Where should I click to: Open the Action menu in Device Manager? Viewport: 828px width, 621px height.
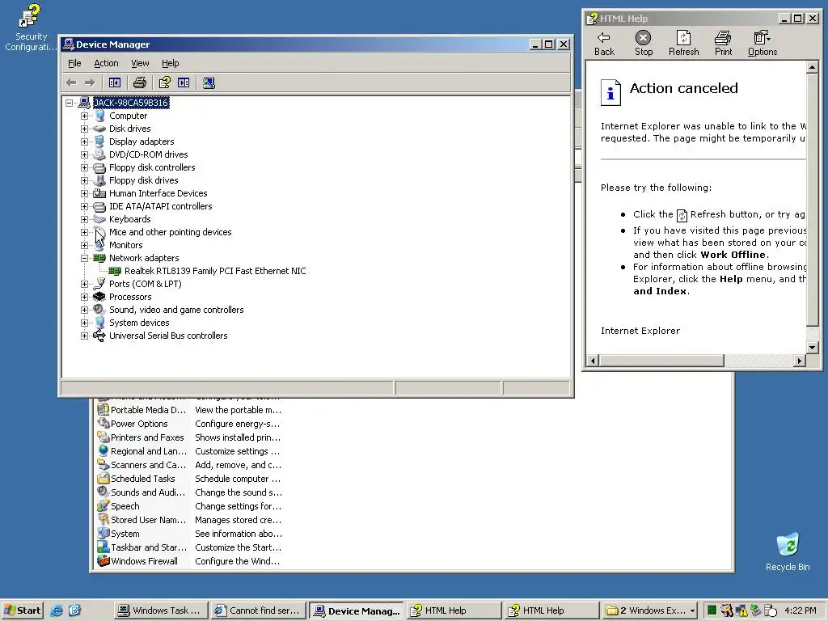coord(106,63)
